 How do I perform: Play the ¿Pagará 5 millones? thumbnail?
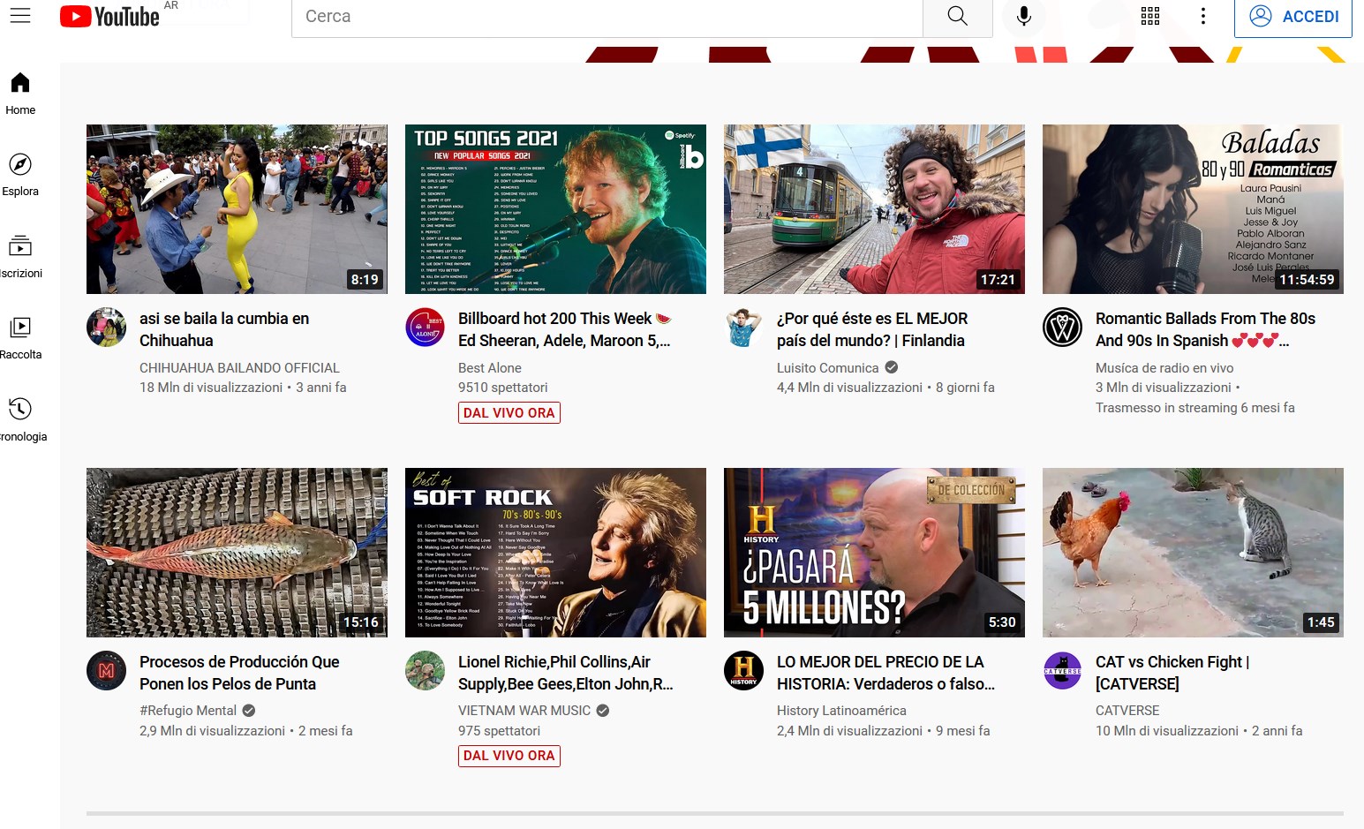[874, 553]
